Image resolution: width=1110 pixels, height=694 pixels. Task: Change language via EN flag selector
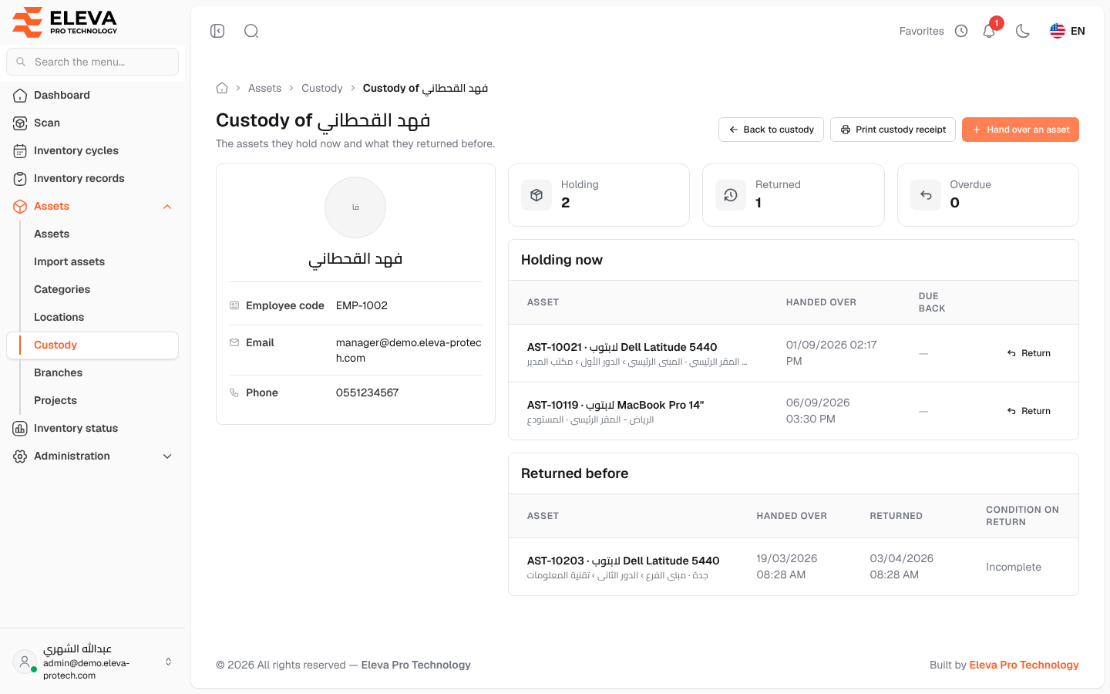click(x=1068, y=31)
